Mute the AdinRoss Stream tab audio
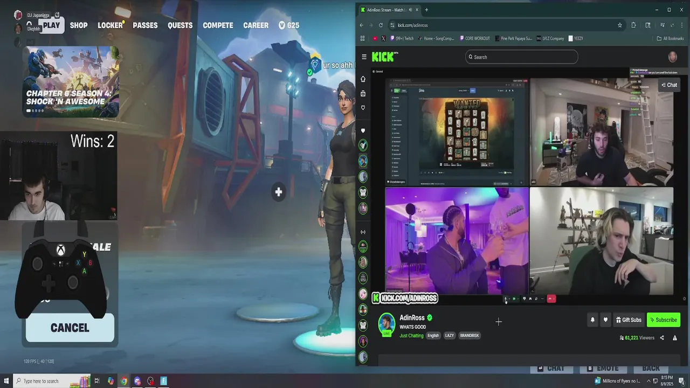Screen dimensions: 690x388 pos(410,10)
